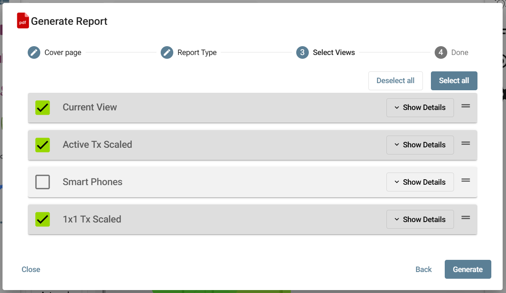Click the Smart Phones reorder handle
506x293 pixels.
coord(466,181)
